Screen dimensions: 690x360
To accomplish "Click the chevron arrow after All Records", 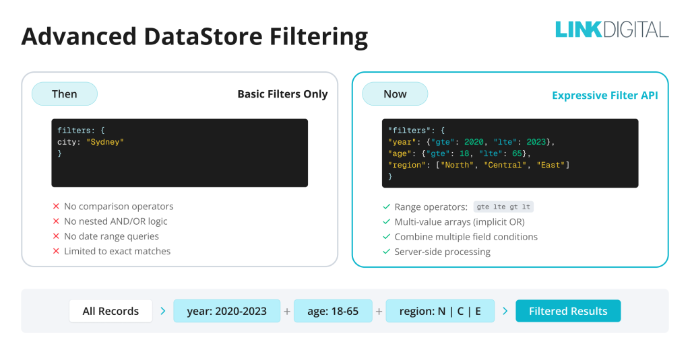I will pyautogui.click(x=163, y=311).
